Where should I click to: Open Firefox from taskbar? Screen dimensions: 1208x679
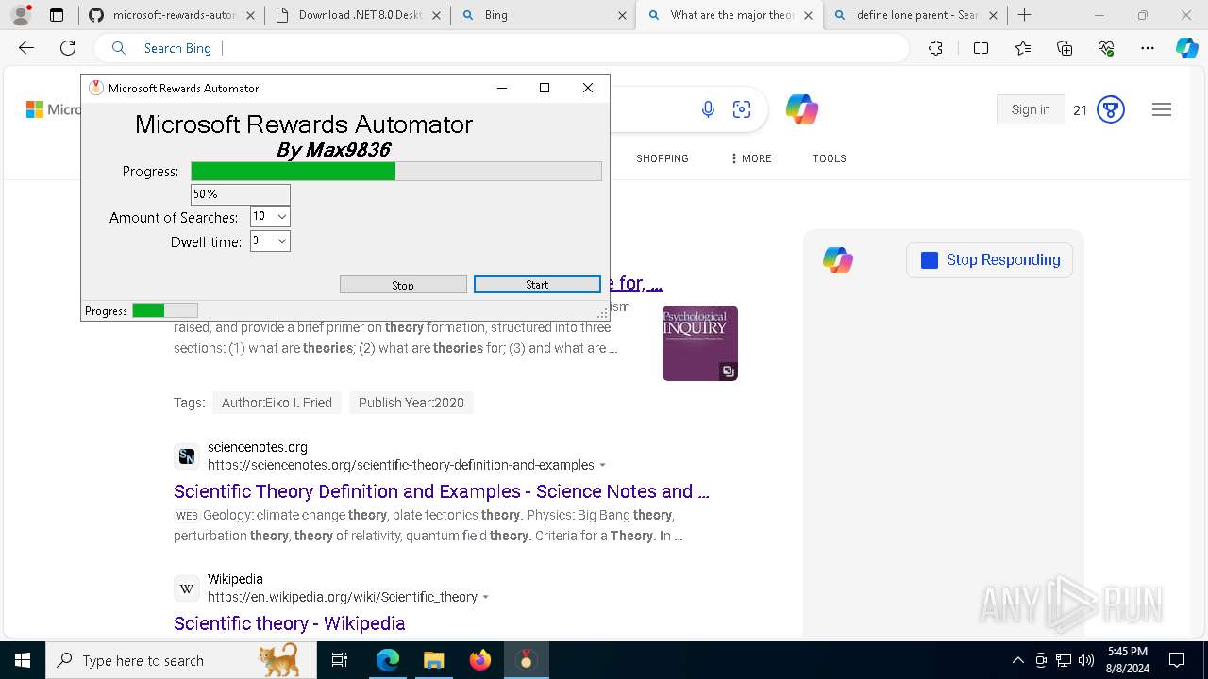click(479, 660)
